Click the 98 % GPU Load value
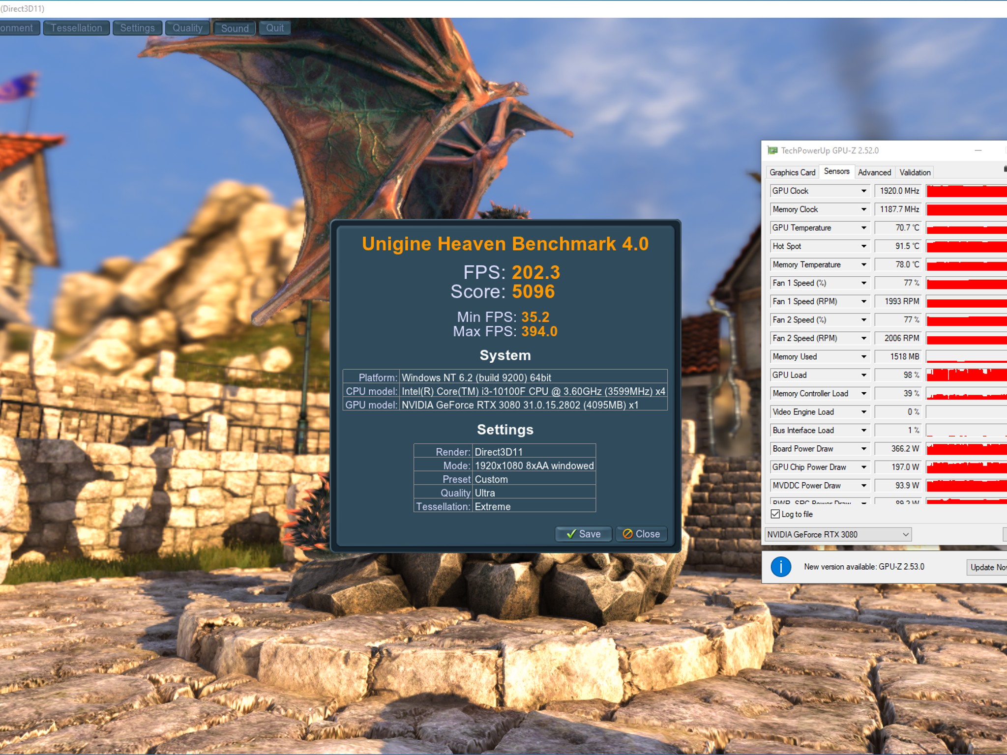 tap(898, 375)
